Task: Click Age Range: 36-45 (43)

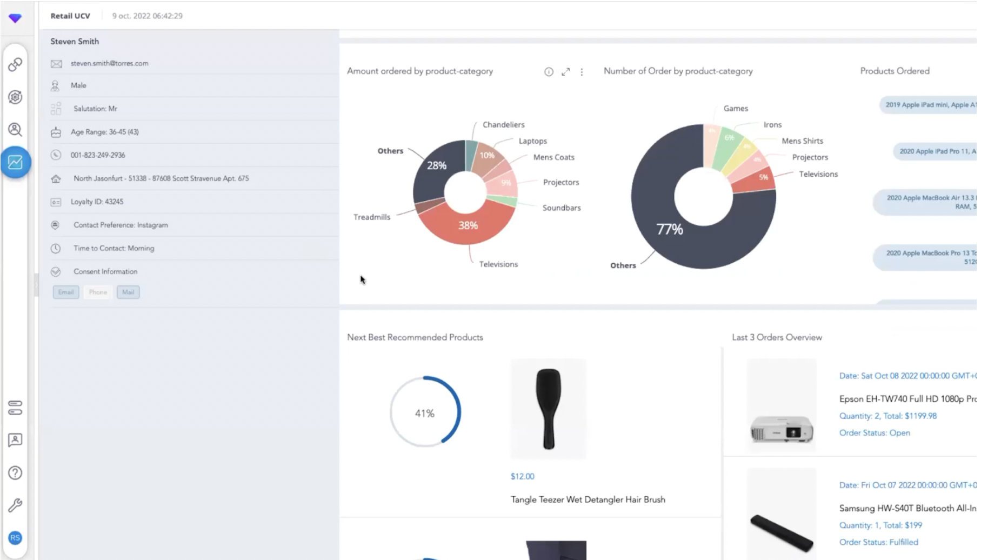Action: [x=104, y=132]
